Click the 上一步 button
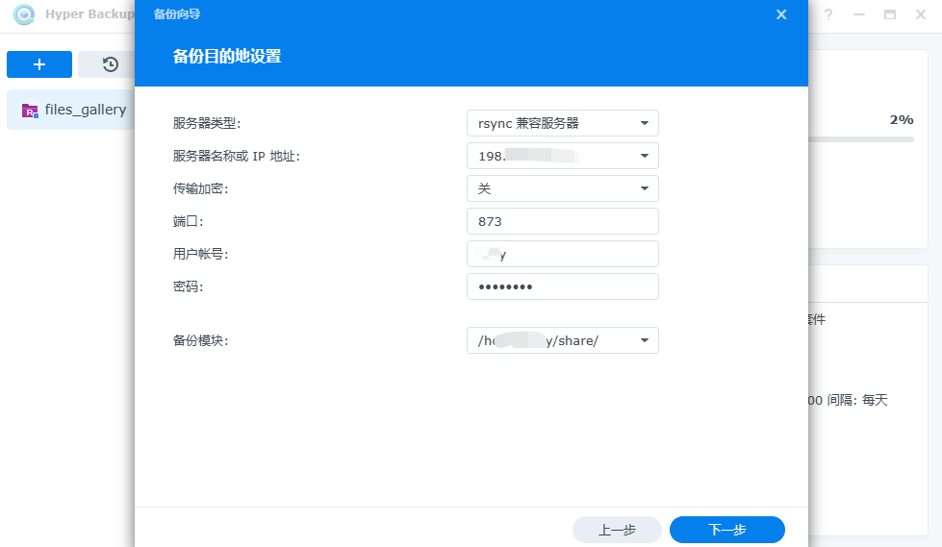Viewport: 942px width, 547px height. pos(617,530)
